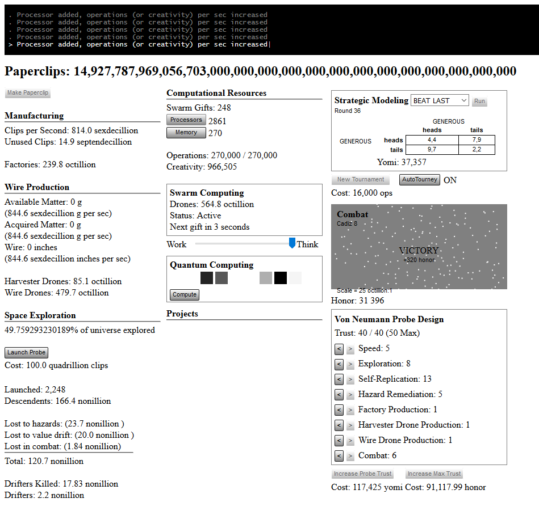This screenshot has height=511, width=539.
Task: Click the Launched 2,248 text
Action: point(35,390)
